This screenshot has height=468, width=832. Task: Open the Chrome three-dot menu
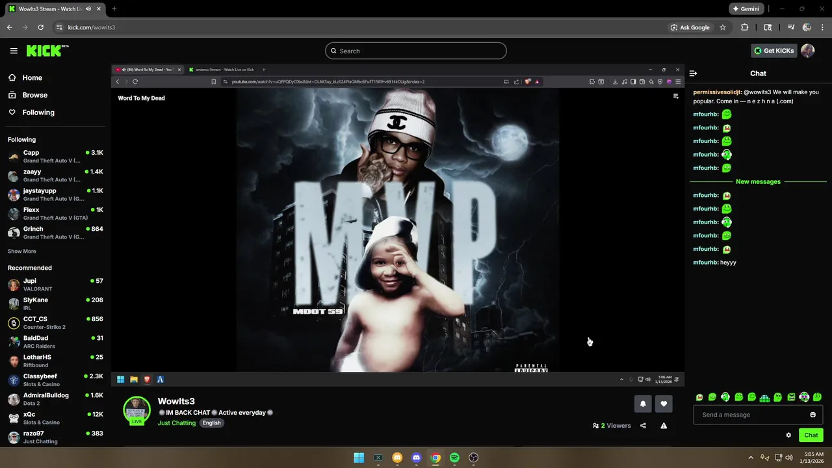822,27
